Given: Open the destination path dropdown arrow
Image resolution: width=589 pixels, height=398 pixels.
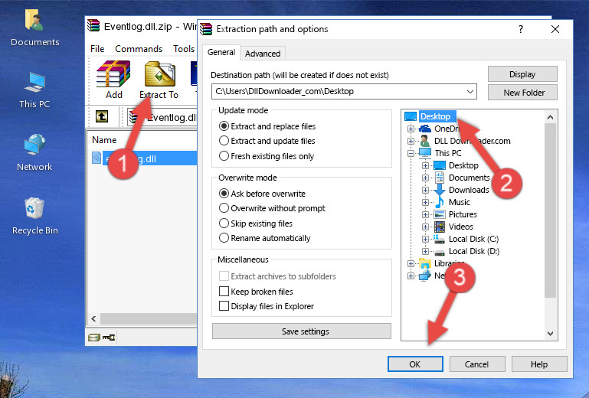Looking at the screenshot, I should [470, 92].
